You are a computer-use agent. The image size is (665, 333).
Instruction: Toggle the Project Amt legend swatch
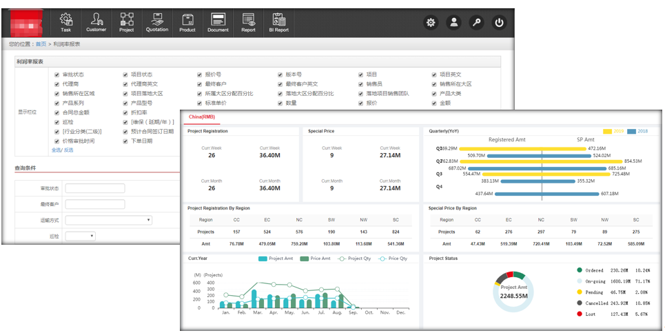[x=263, y=259]
